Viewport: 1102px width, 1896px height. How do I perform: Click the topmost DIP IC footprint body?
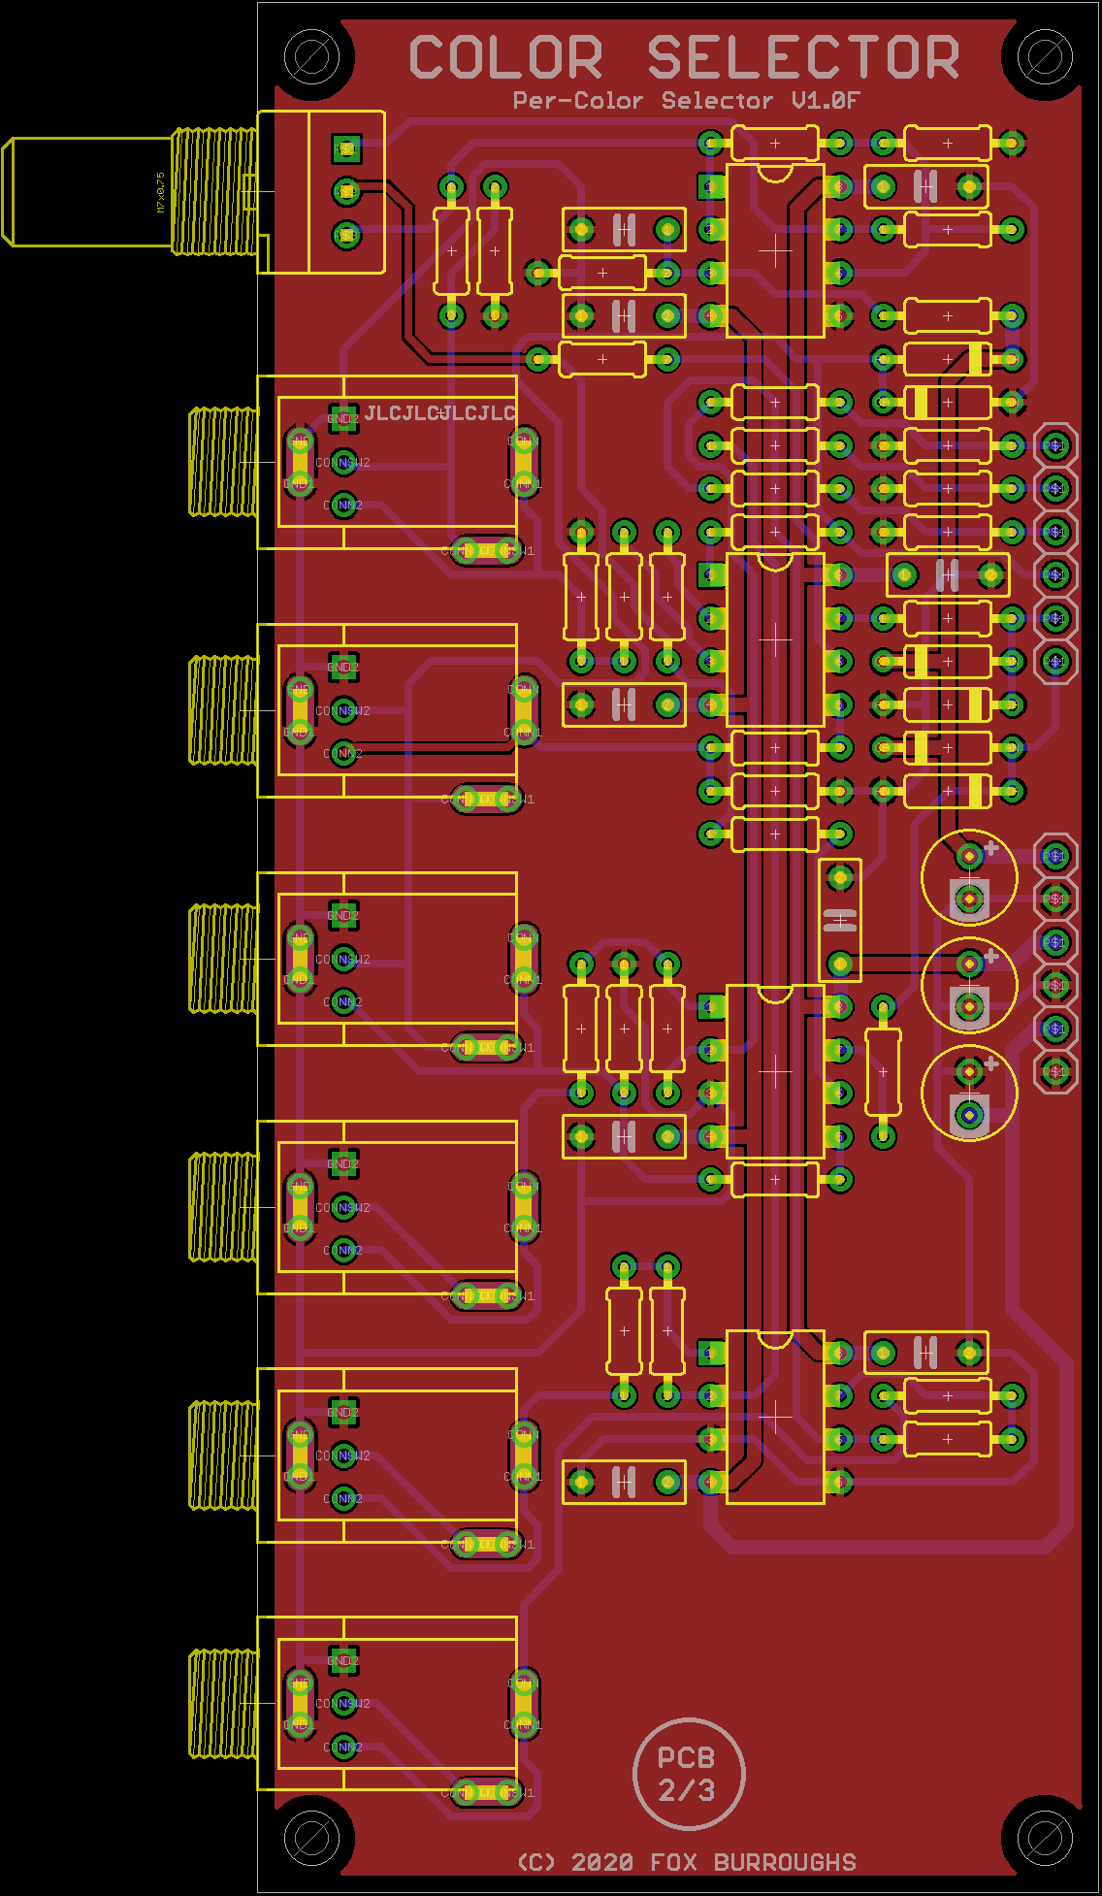pos(775,250)
